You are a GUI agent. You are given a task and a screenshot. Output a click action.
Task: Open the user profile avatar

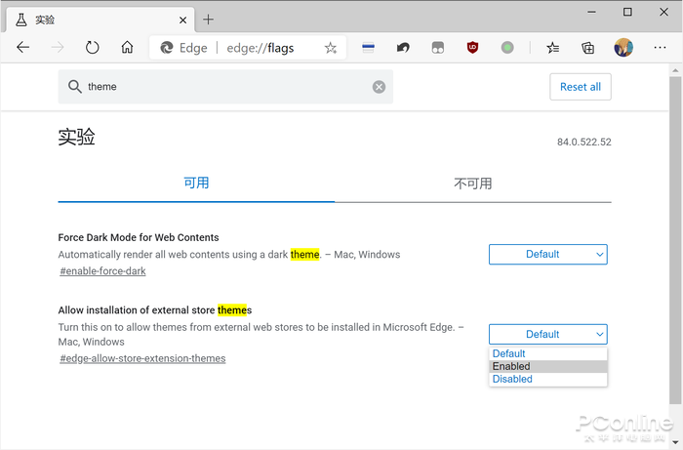(x=623, y=48)
